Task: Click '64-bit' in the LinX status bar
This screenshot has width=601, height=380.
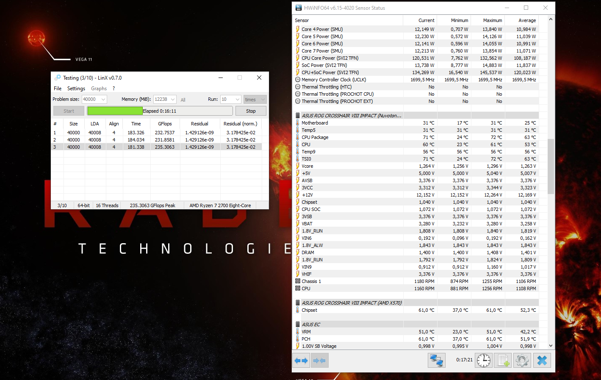Action: (x=83, y=205)
